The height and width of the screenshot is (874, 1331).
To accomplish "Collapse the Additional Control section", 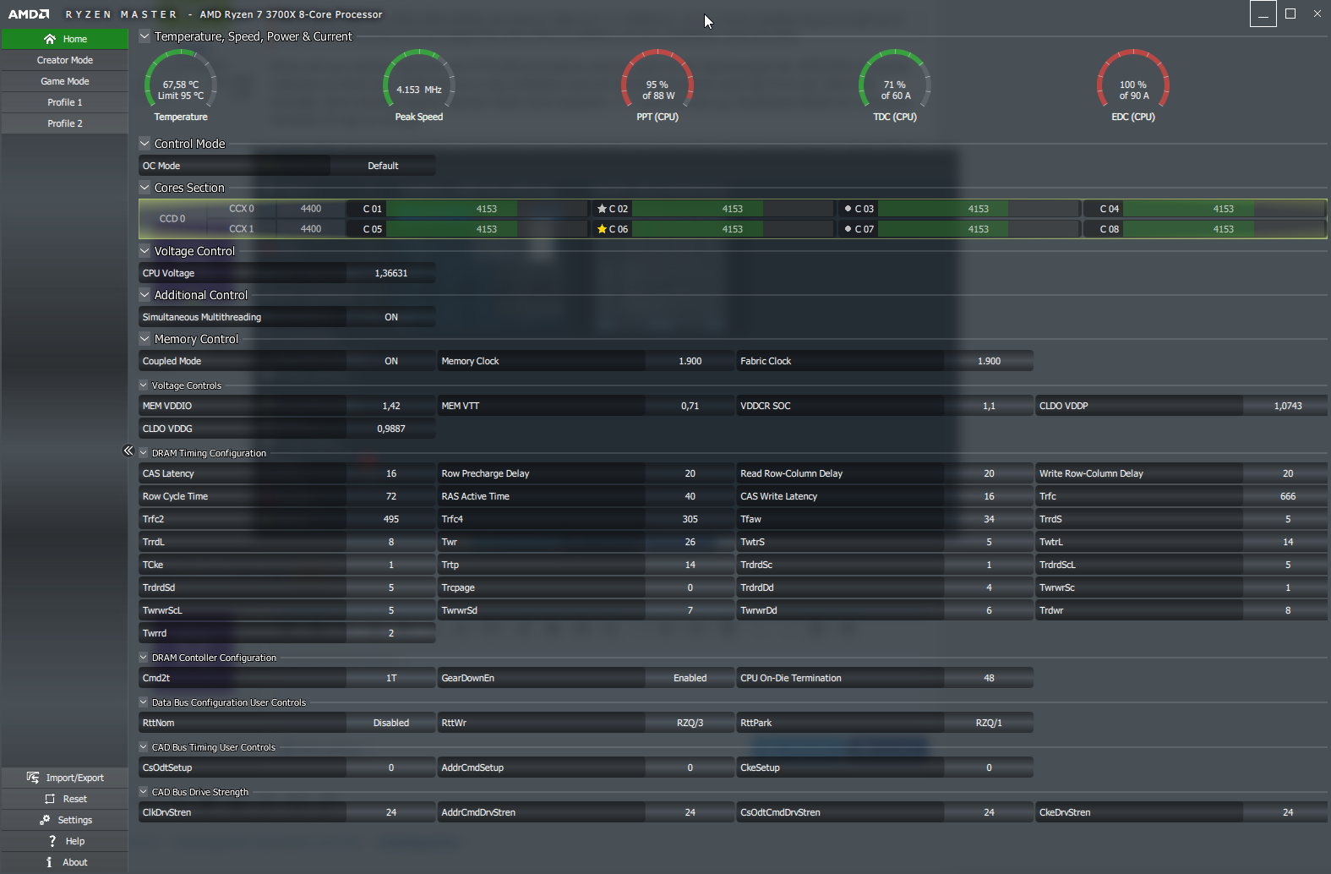I will 145,295.
